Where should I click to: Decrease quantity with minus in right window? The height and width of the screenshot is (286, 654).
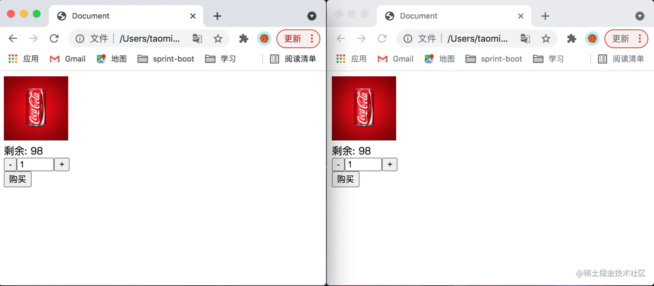338,164
